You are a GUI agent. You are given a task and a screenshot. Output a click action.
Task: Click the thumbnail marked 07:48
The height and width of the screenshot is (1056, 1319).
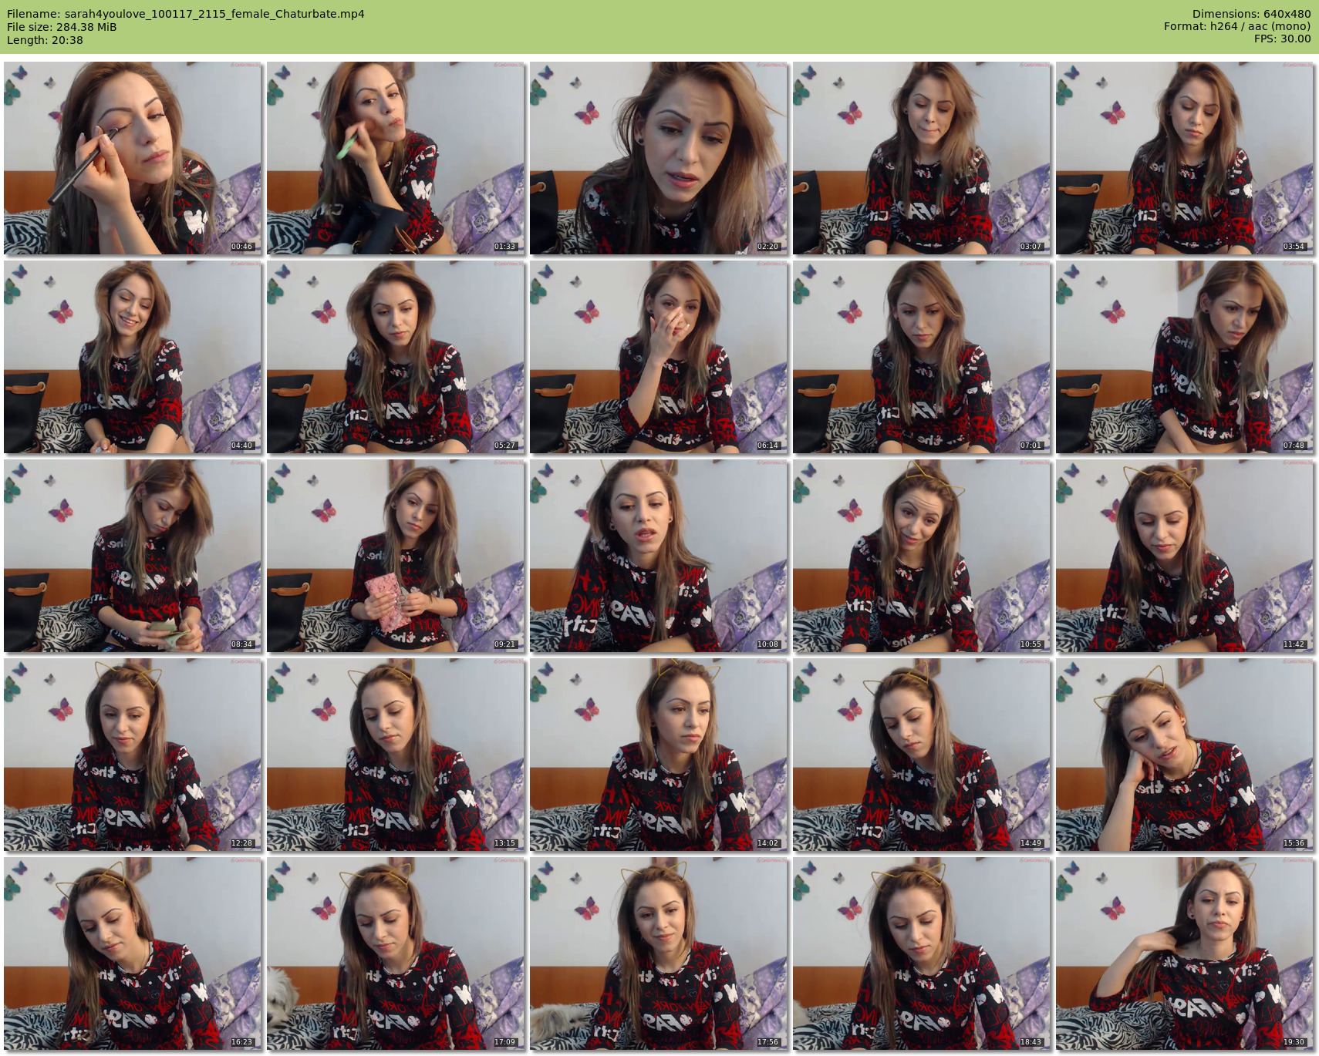click(1185, 357)
